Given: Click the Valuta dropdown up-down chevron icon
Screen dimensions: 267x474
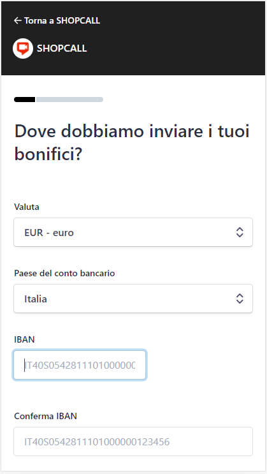Looking at the screenshot, I should point(240,232).
